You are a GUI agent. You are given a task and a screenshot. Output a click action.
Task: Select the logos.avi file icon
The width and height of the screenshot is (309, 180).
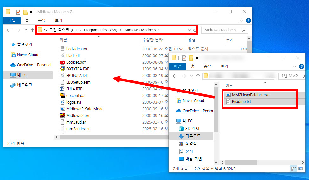point(62,102)
